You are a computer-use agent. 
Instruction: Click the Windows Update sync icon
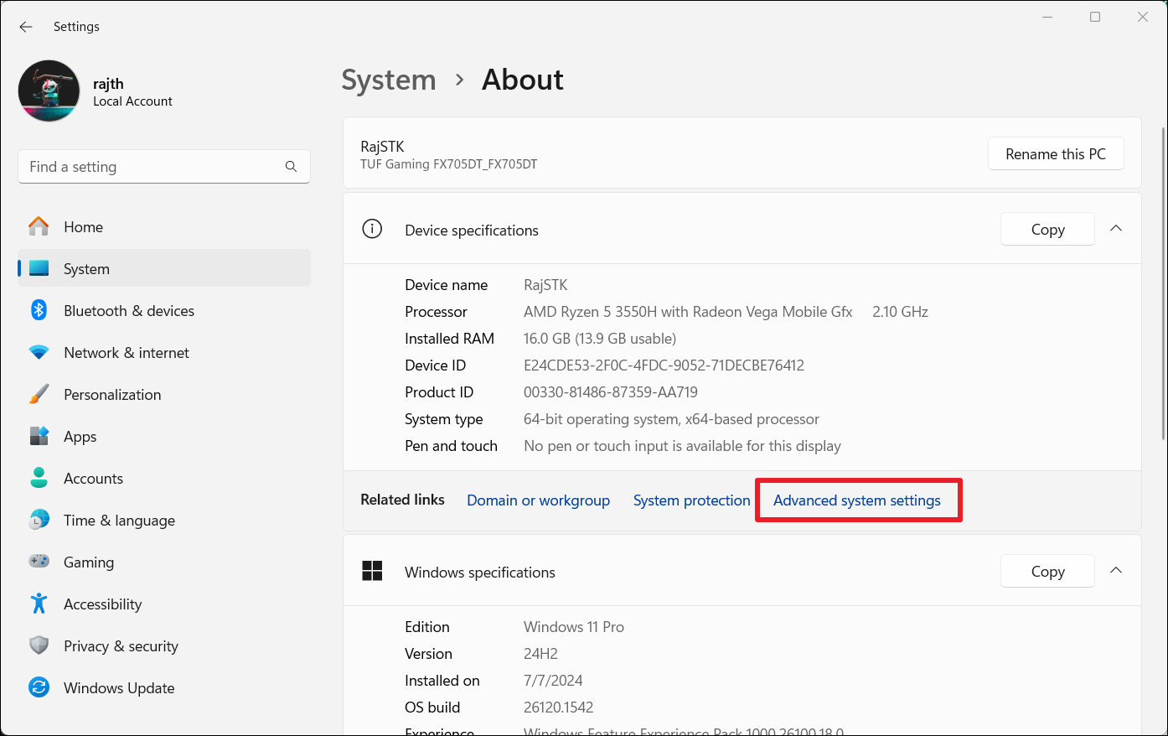coord(39,687)
